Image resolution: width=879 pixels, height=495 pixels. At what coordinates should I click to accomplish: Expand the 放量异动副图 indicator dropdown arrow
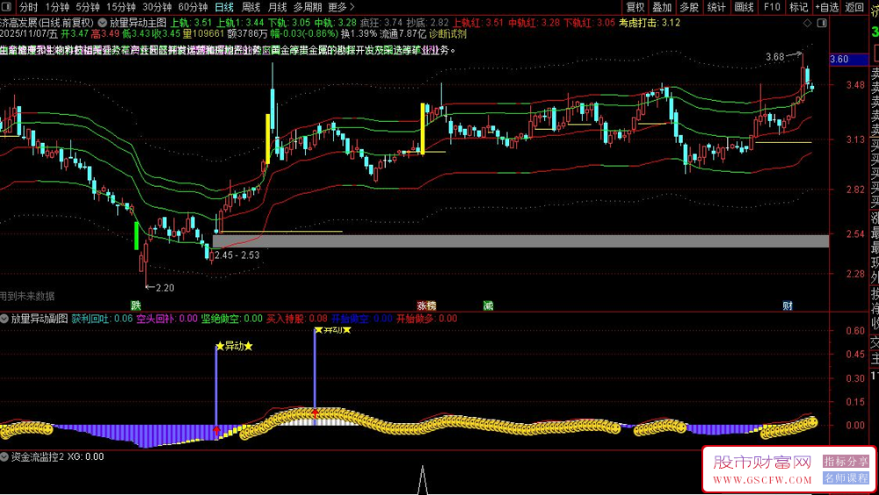(4, 319)
